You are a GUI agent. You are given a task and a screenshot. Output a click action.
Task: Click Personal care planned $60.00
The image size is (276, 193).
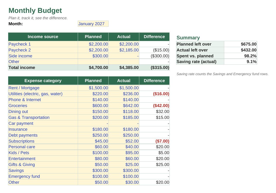93,147
